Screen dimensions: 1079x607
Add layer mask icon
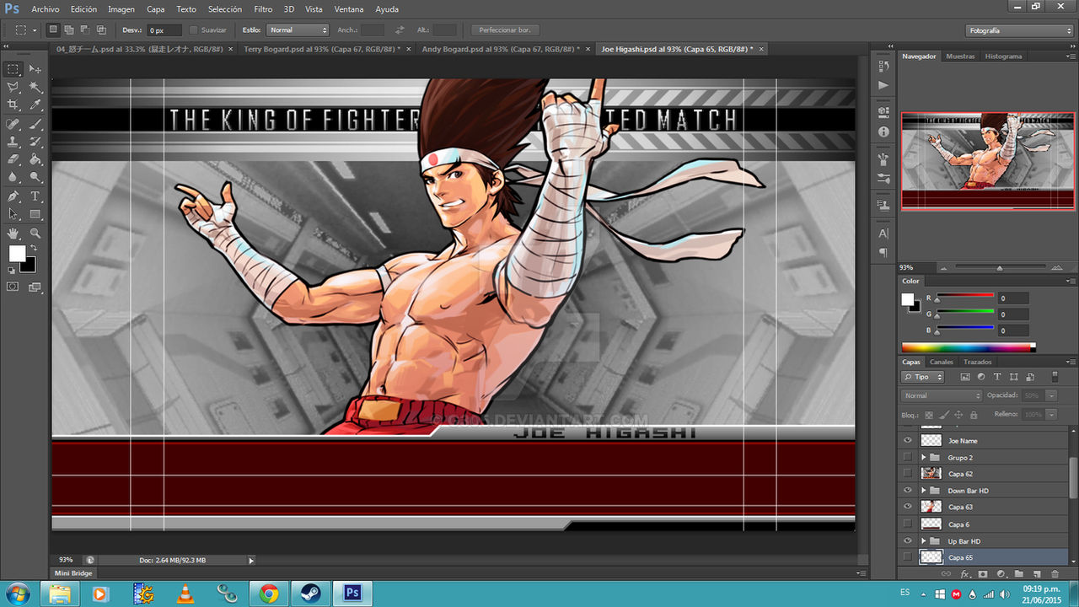pyautogui.click(x=983, y=573)
